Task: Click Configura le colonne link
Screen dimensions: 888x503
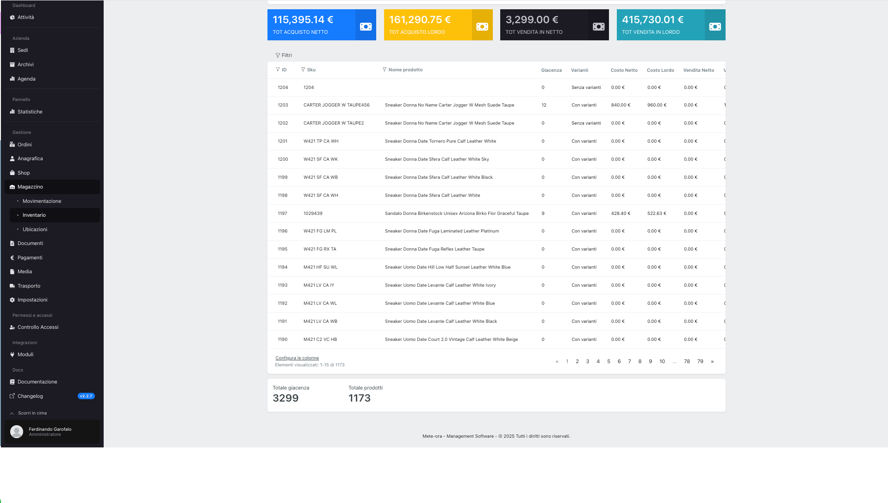Action: tap(297, 358)
